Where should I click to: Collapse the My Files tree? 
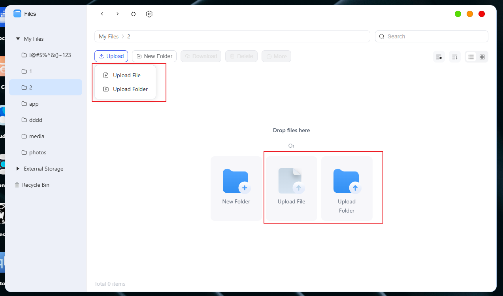pos(18,39)
